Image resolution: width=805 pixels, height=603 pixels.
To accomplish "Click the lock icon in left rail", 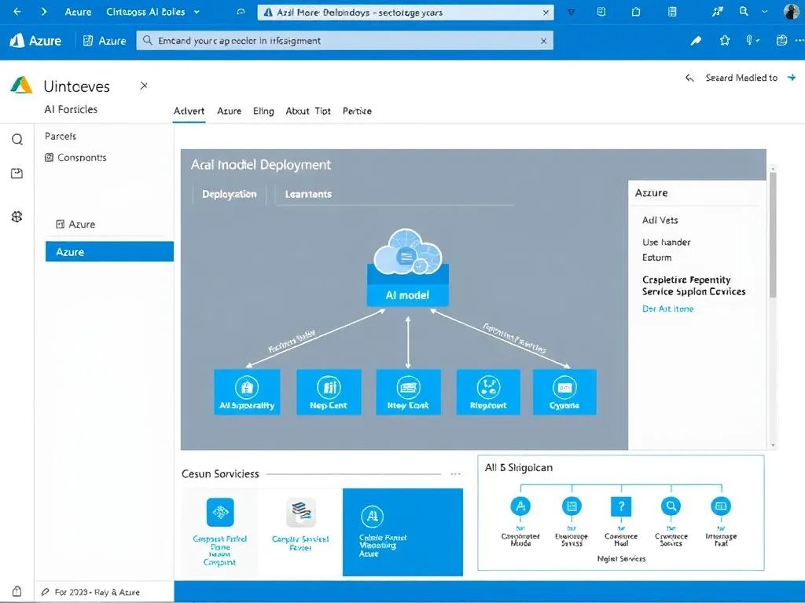I will [x=17, y=592].
